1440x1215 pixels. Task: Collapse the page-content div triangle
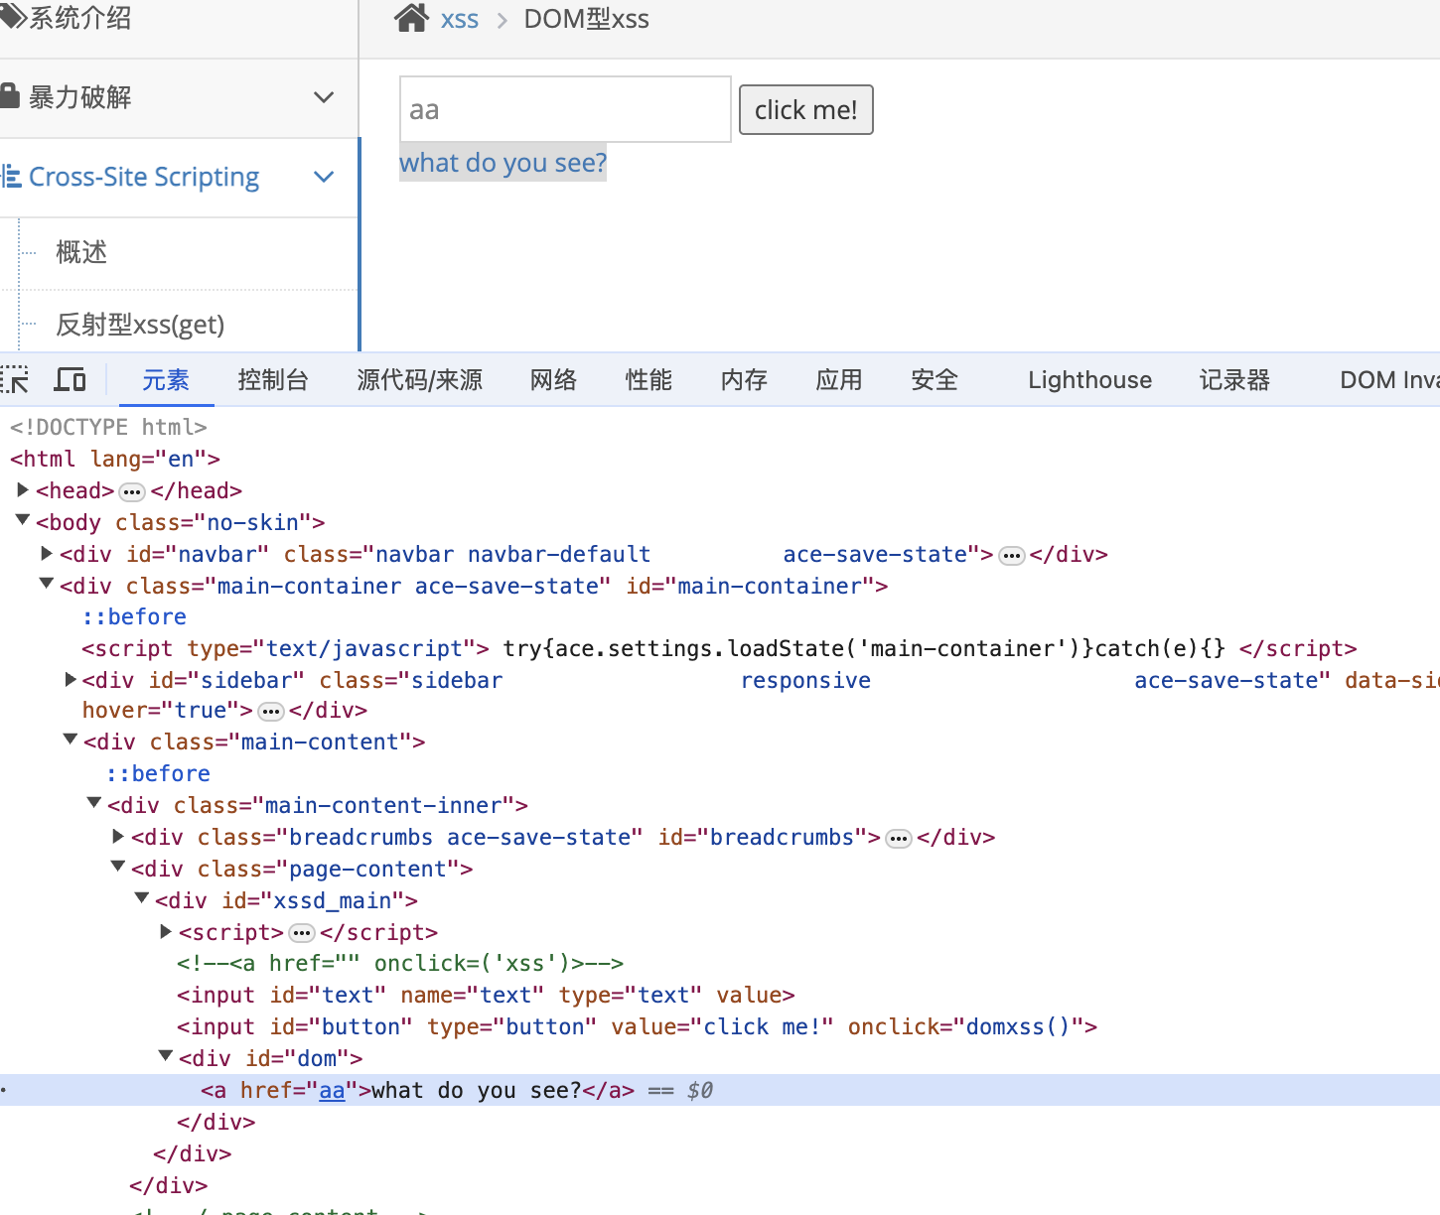click(118, 867)
